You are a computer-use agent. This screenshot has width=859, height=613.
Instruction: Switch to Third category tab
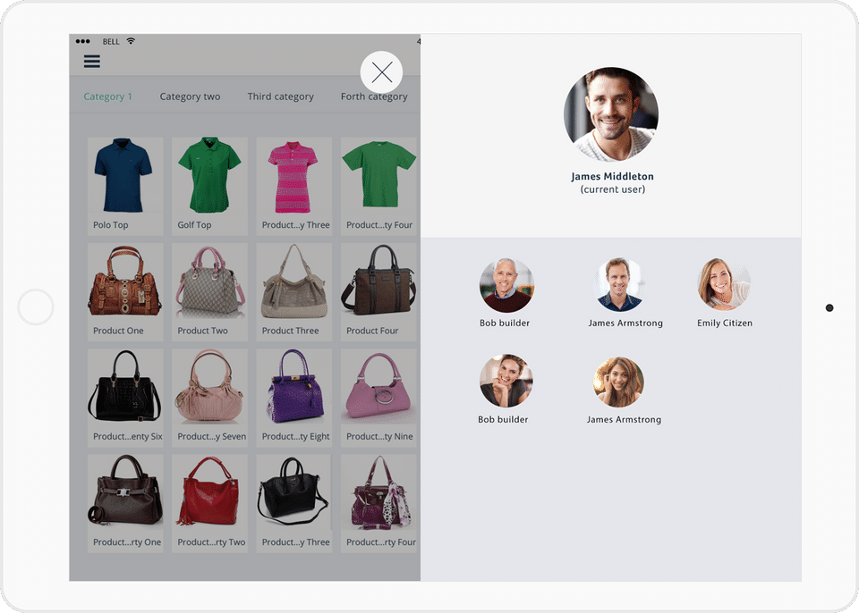(280, 97)
